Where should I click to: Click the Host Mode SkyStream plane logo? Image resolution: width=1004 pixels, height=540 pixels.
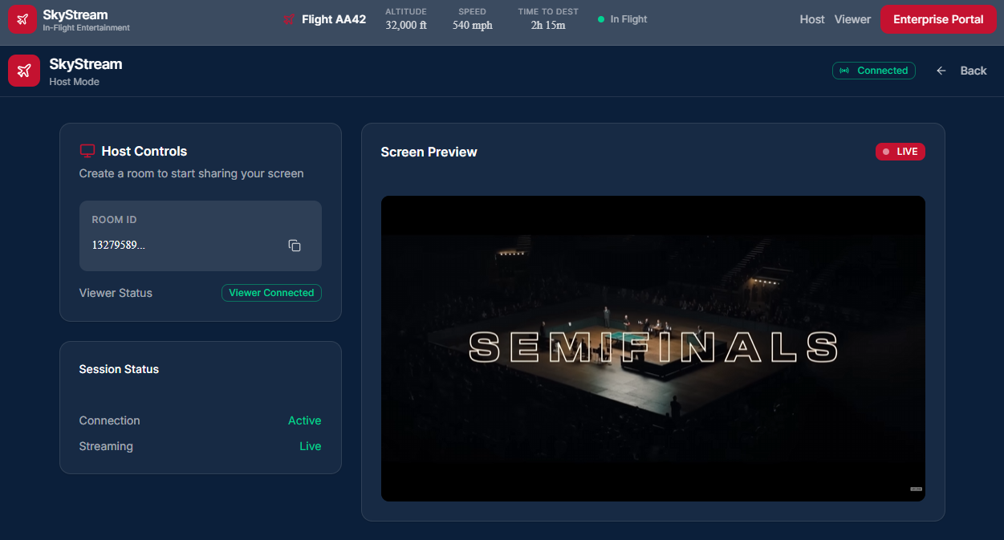point(24,71)
